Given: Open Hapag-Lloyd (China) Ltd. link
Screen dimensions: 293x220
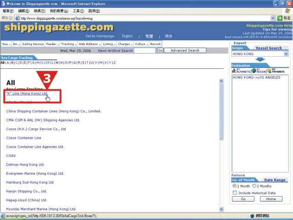Looking at the screenshot, I should (27, 200).
